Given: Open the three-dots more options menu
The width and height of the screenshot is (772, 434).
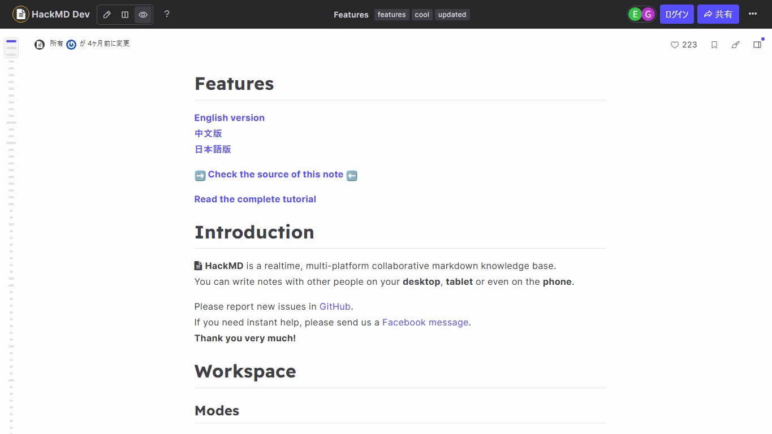Looking at the screenshot, I should 753,14.
